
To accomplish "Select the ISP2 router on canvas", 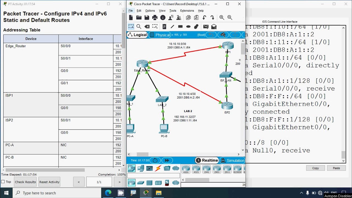I will 227,106.
